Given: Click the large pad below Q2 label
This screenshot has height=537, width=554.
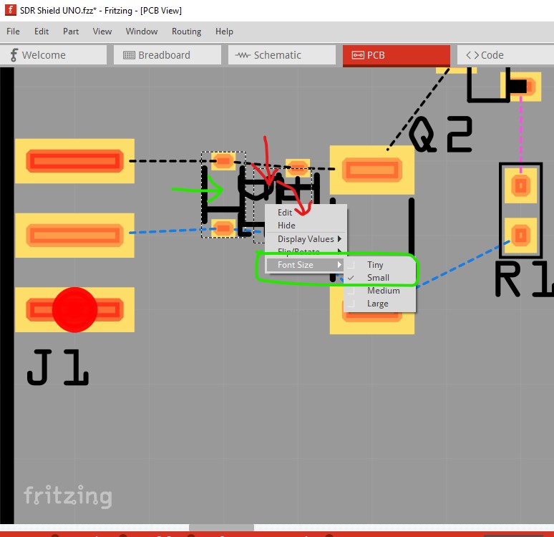Looking at the screenshot, I should (372, 170).
